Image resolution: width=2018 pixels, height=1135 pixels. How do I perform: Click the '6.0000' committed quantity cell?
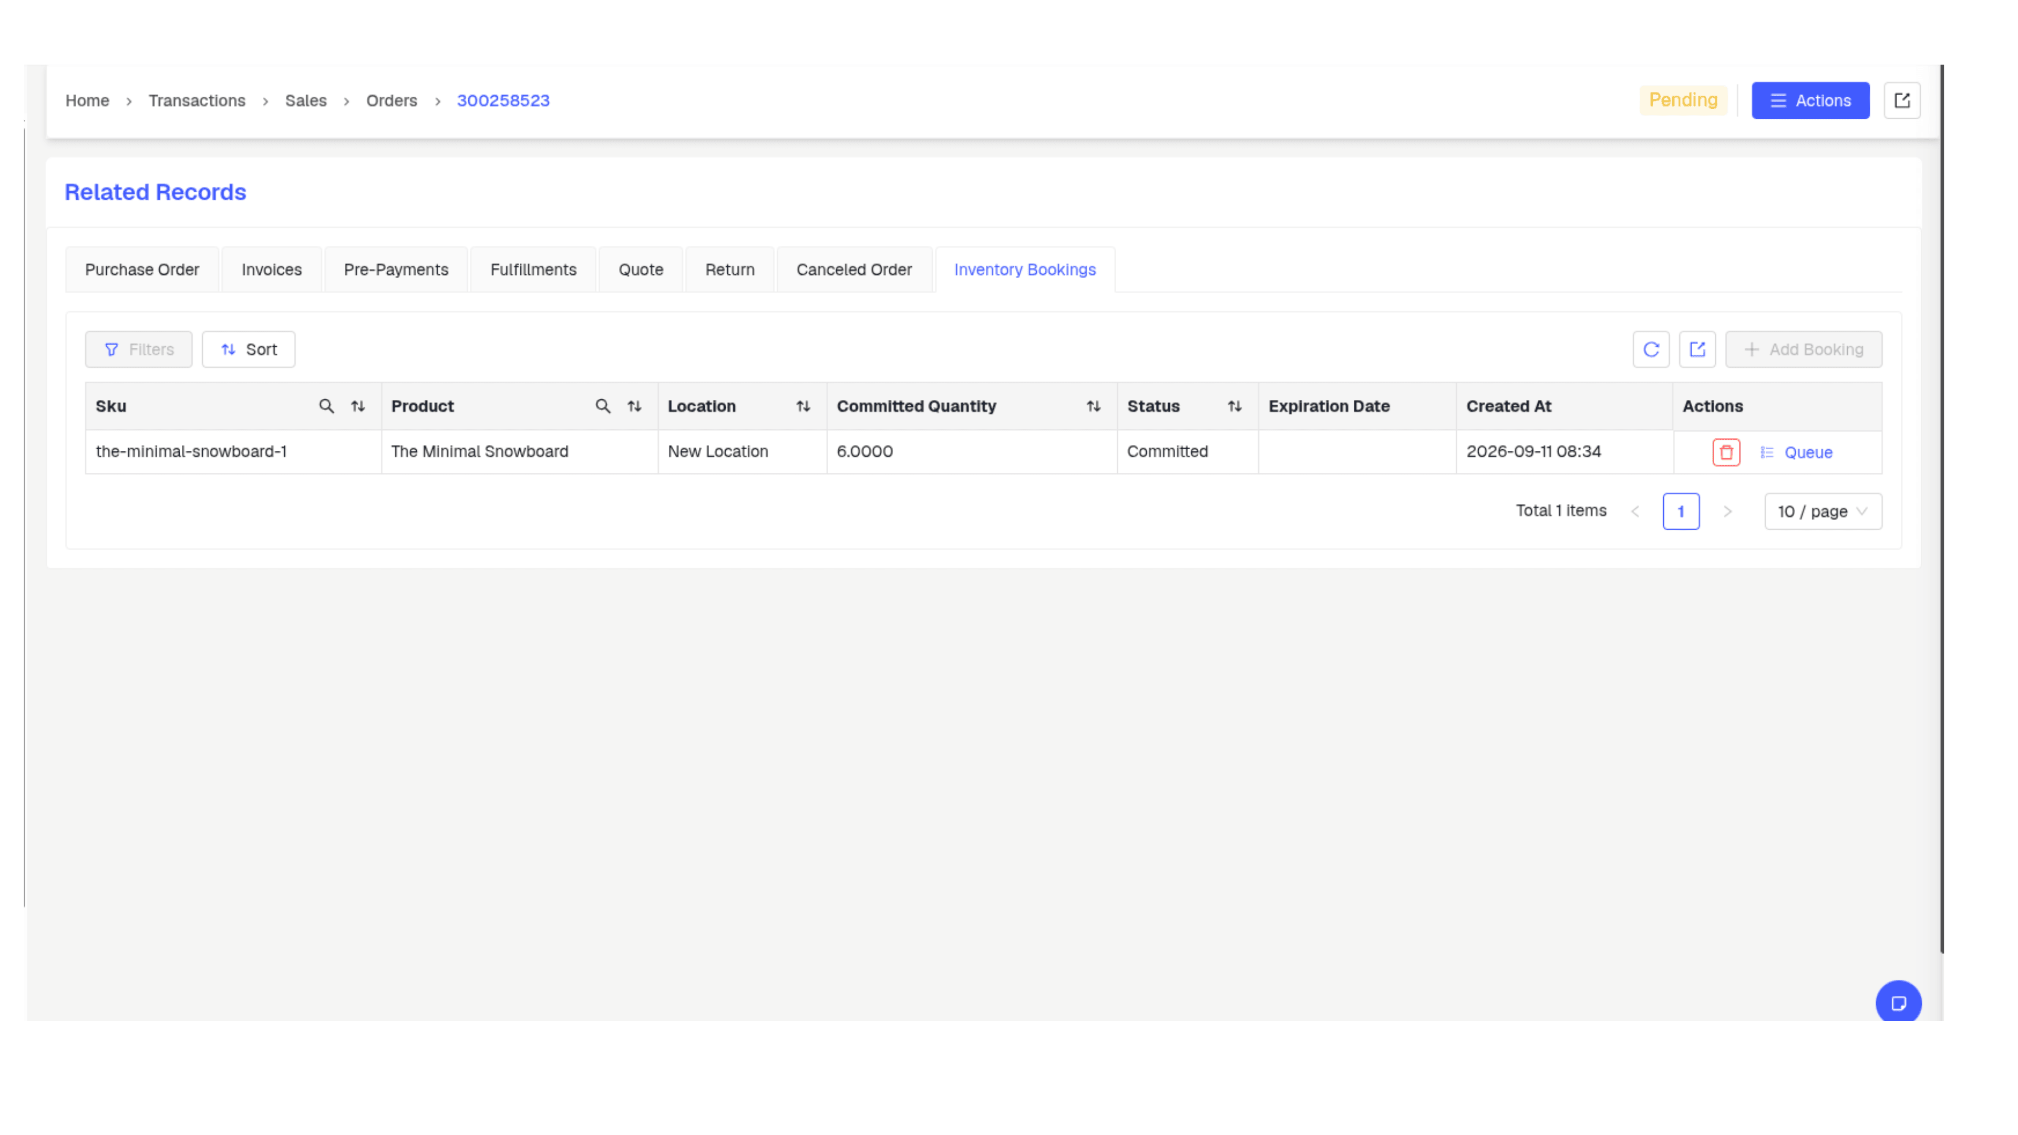(971, 451)
